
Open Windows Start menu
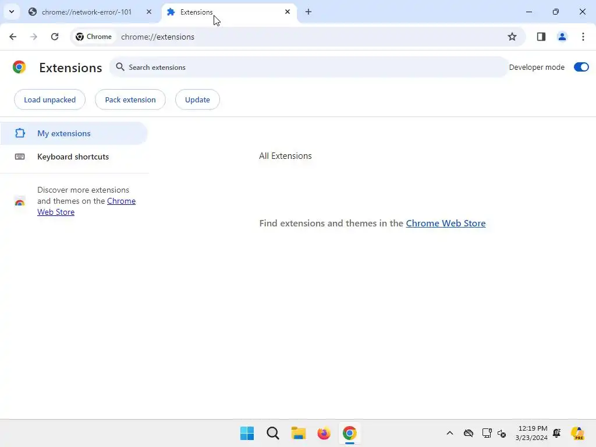click(247, 433)
